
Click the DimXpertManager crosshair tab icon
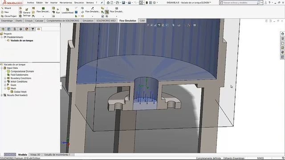[21, 29]
